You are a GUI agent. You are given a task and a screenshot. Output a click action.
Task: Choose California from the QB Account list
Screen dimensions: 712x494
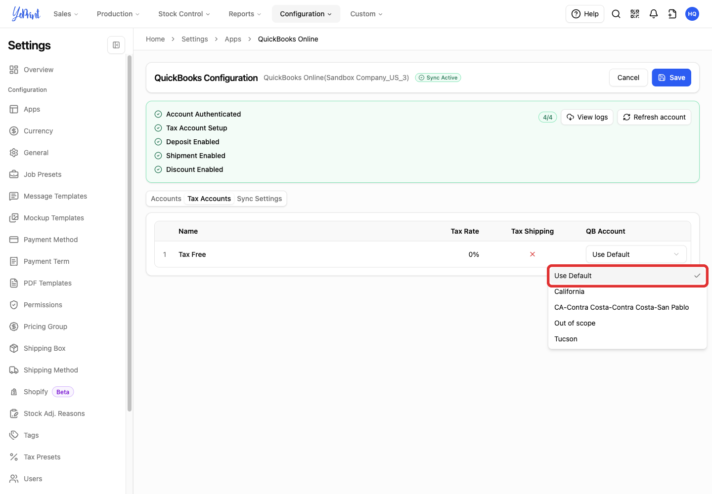point(627,291)
